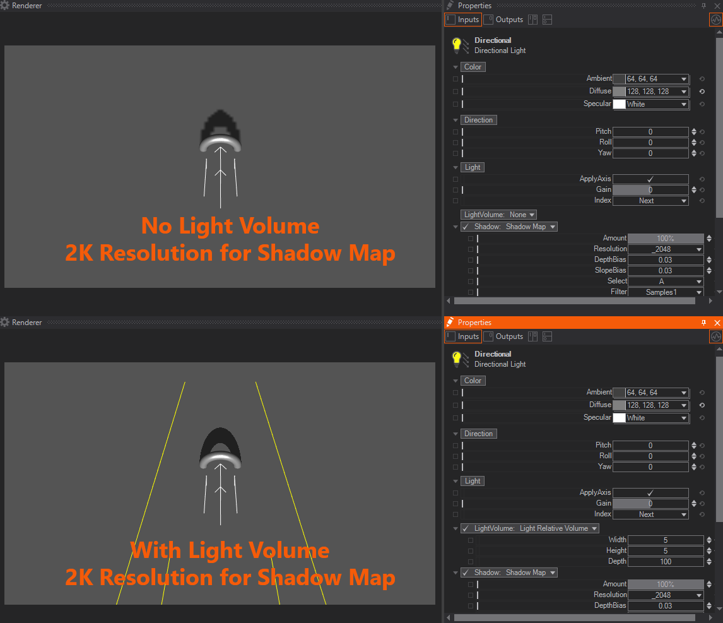This screenshot has height=623, width=723.
Task: Click the Depth field showing 100
Action: [x=666, y=562]
